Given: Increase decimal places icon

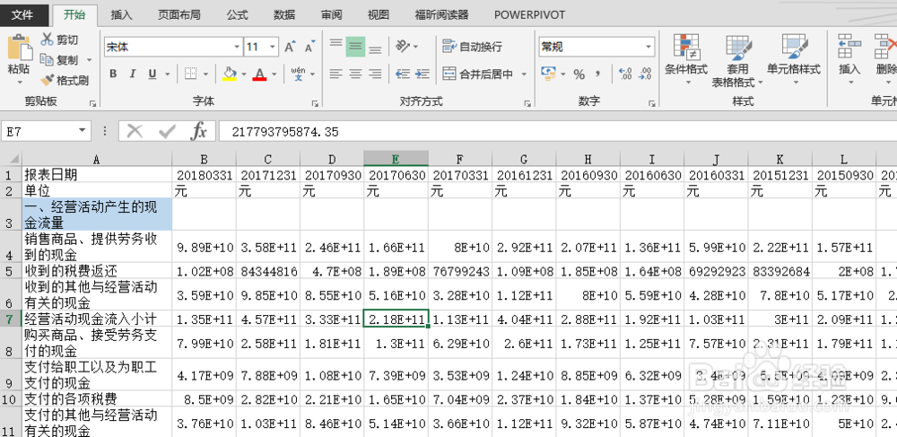Looking at the screenshot, I should 625,74.
